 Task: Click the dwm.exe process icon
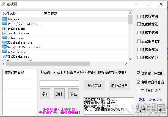[x=5, y=19]
